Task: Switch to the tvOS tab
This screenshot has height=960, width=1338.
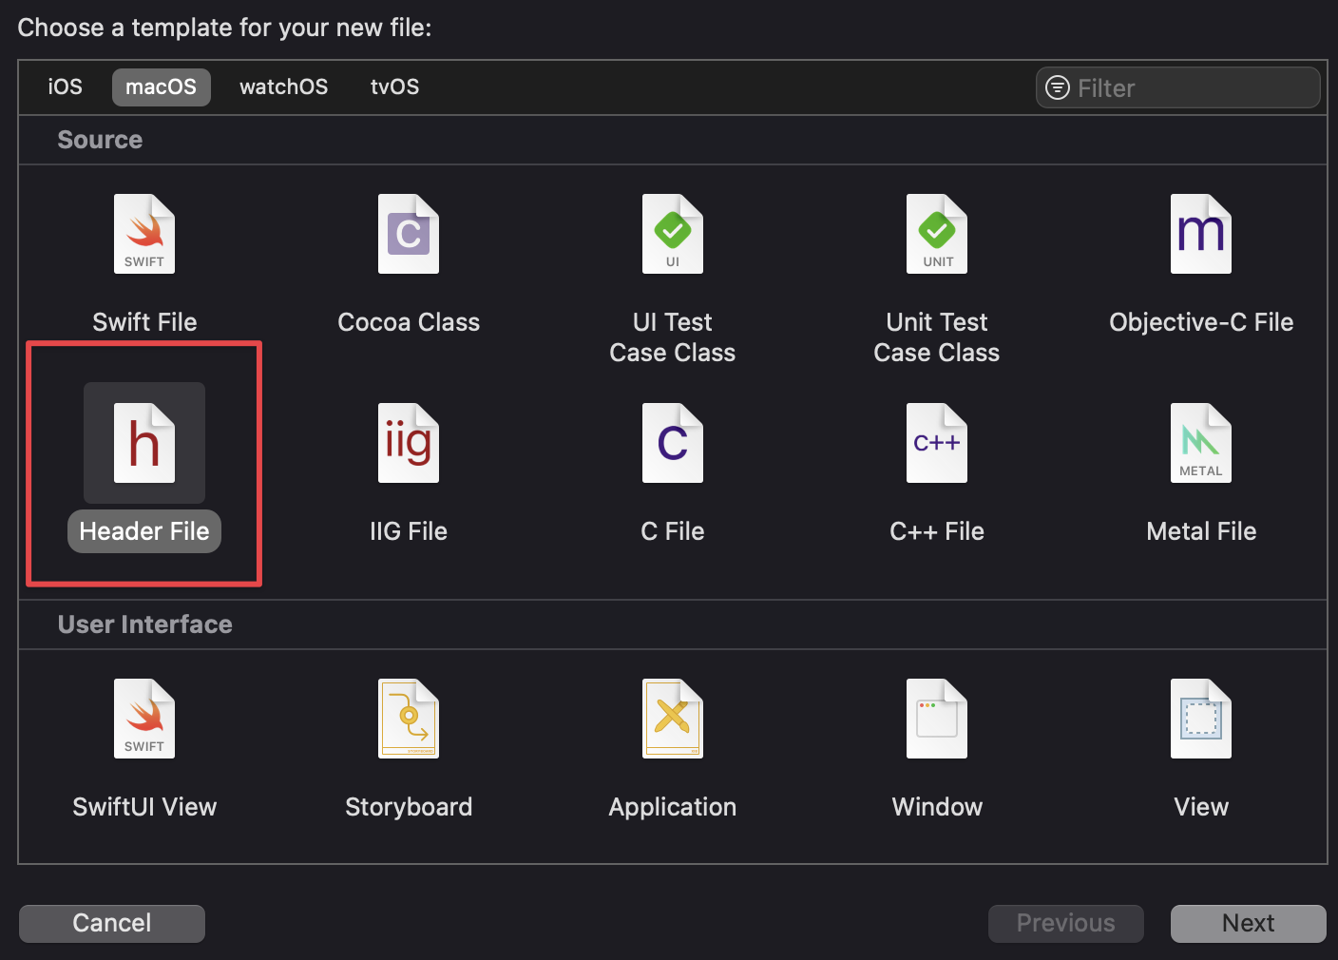Action: point(394,86)
